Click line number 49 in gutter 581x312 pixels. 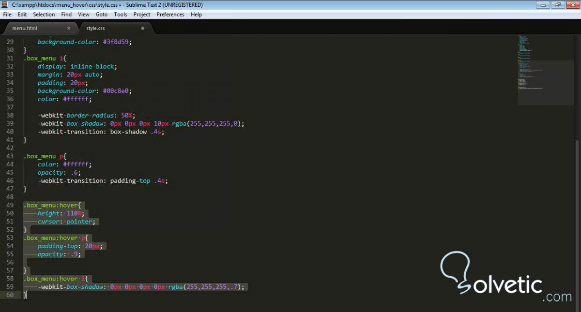pyautogui.click(x=10, y=205)
